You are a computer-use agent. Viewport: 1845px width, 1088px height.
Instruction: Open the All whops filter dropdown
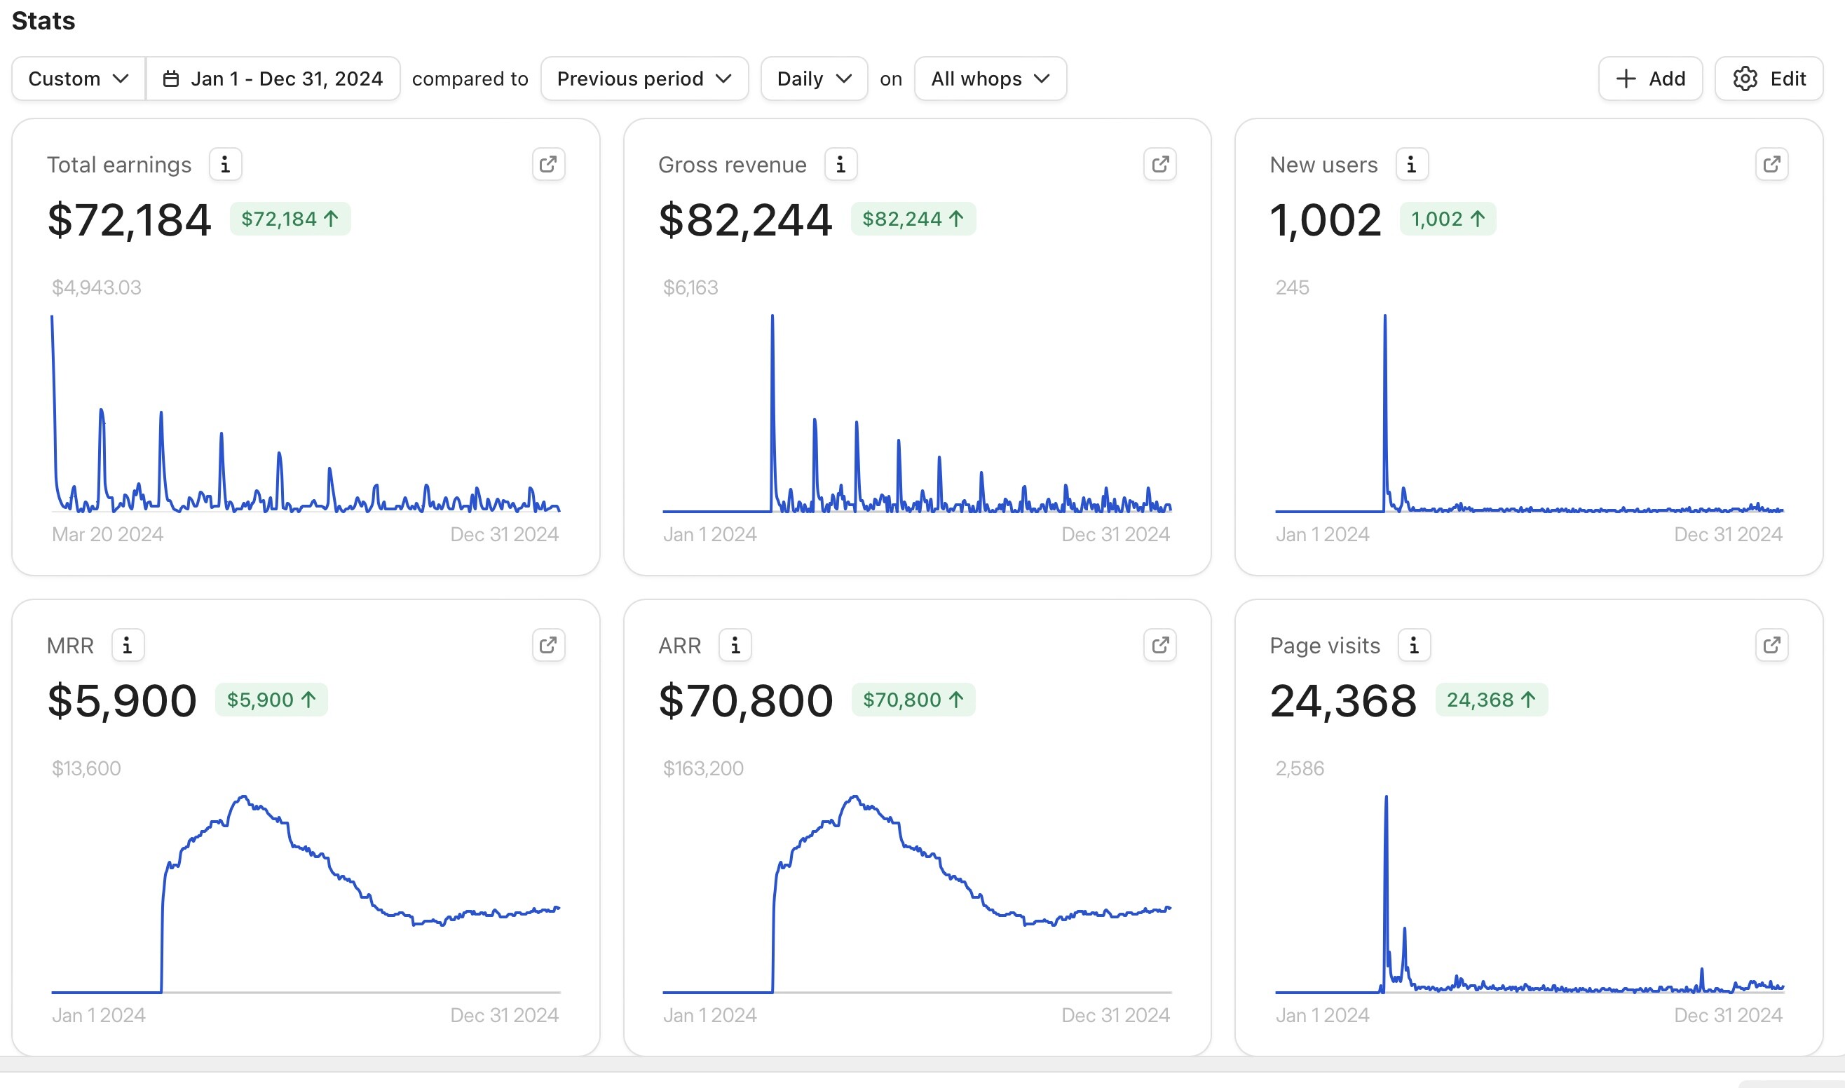tap(990, 79)
